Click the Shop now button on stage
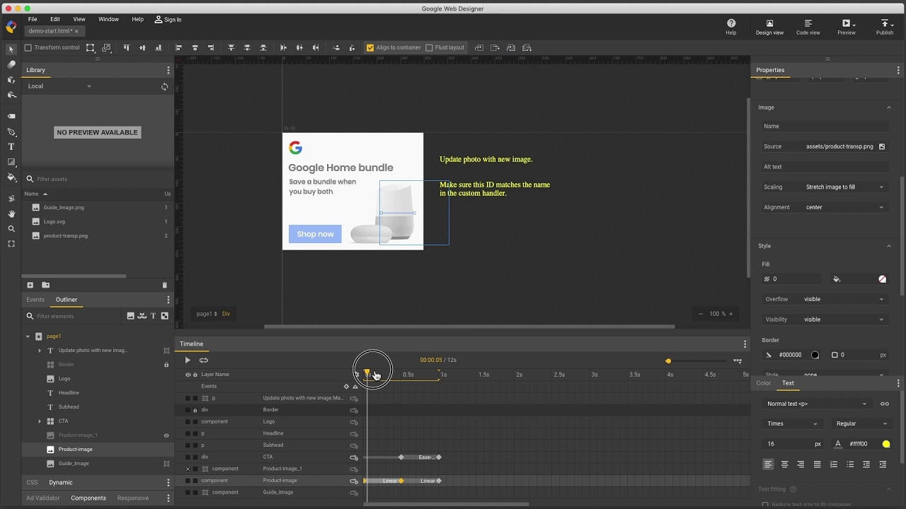The width and height of the screenshot is (906, 509). [315, 234]
